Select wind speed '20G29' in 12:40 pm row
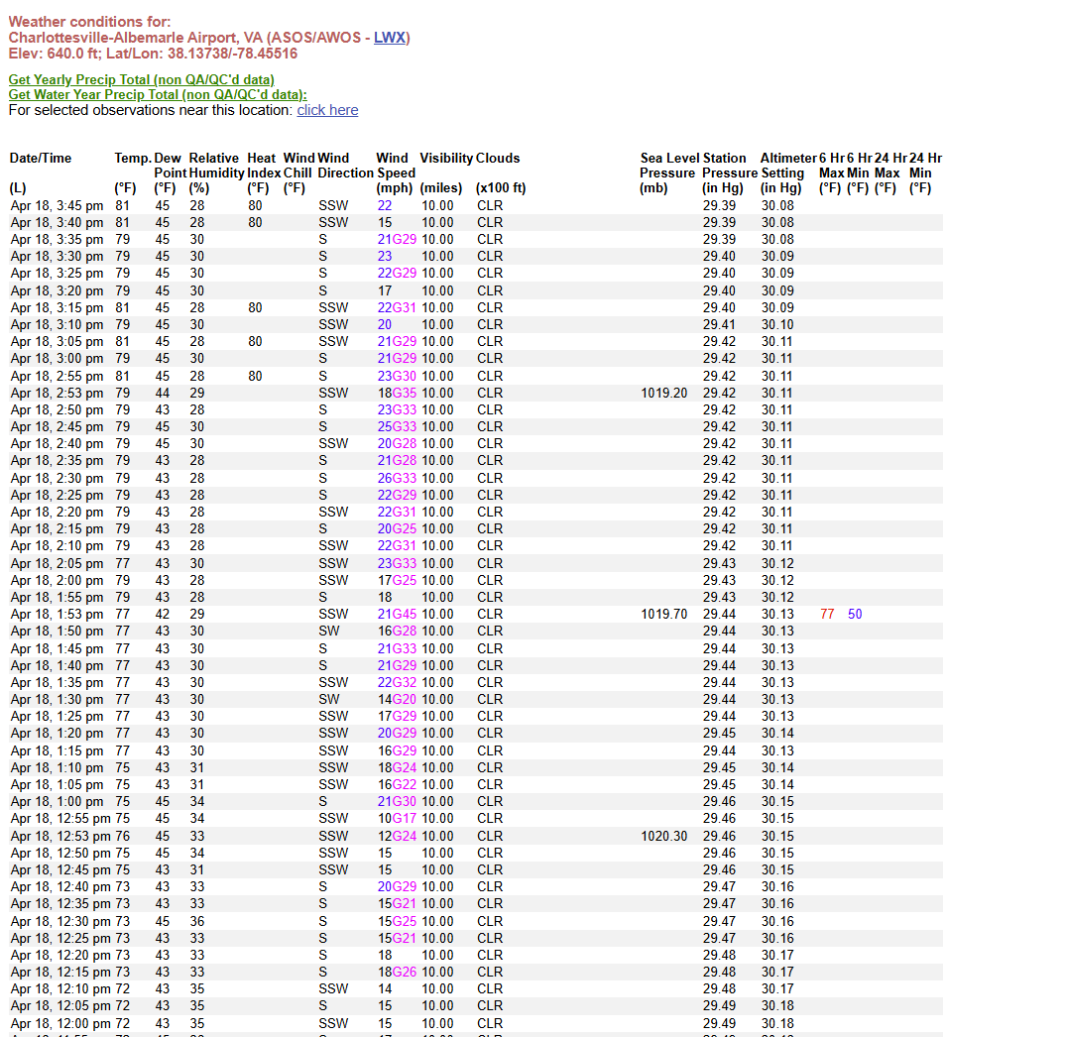Viewport: 1066px width, 1037px height. coord(397,887)
